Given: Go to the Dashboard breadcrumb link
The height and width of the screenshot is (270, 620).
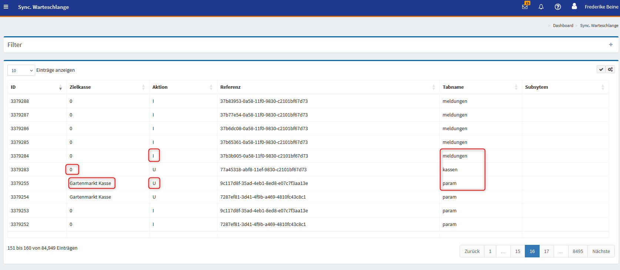Looking at the screenshot, I should tap(563, 26).
